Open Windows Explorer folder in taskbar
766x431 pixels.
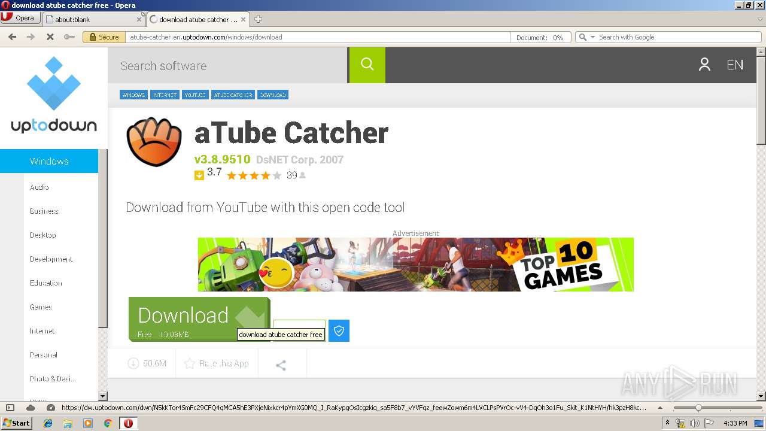click(x=68, y=423)
